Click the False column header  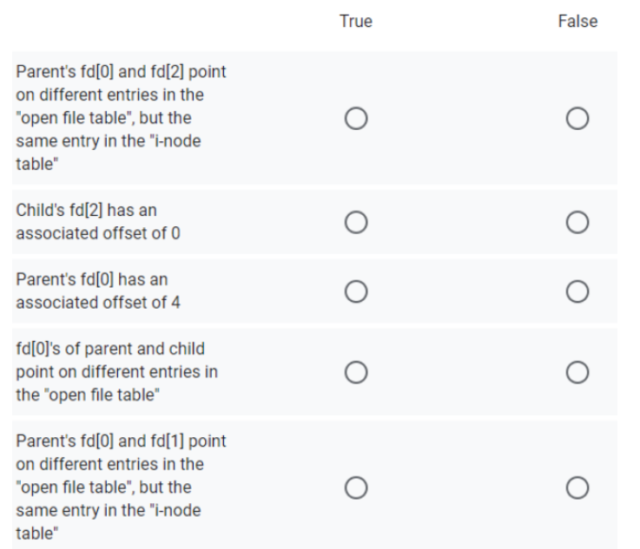coord(577,22)
